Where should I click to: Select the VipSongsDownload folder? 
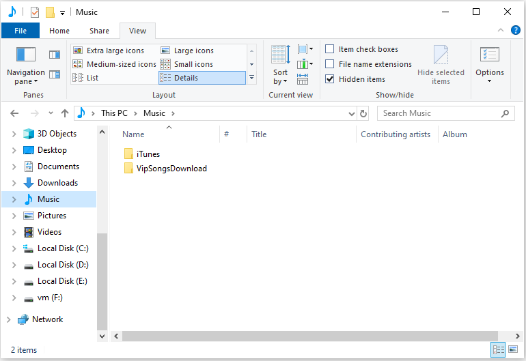click(165, 169)
